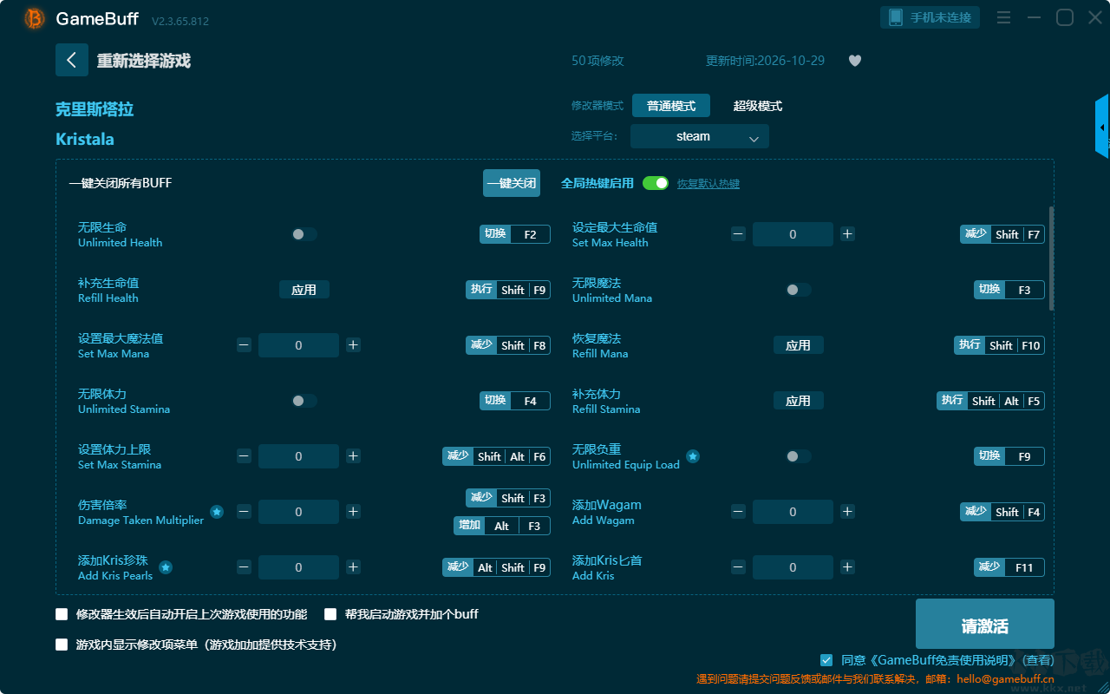Click star badge beside Add Kris Pearls
Screen dimensions: 1110x694
[166, 567]
